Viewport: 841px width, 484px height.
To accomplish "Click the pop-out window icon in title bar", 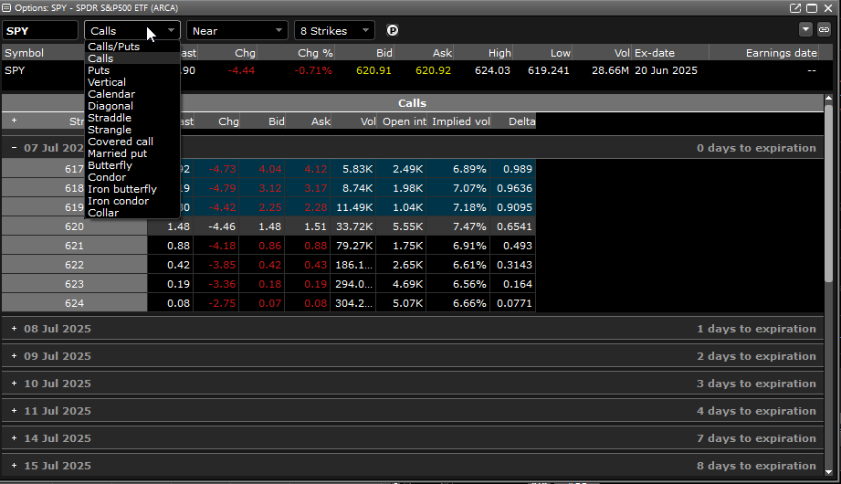I will 795,8.
